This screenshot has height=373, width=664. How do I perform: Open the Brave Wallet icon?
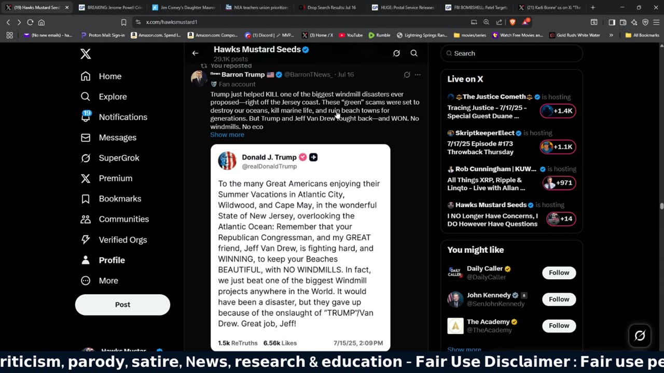[623, 22]
